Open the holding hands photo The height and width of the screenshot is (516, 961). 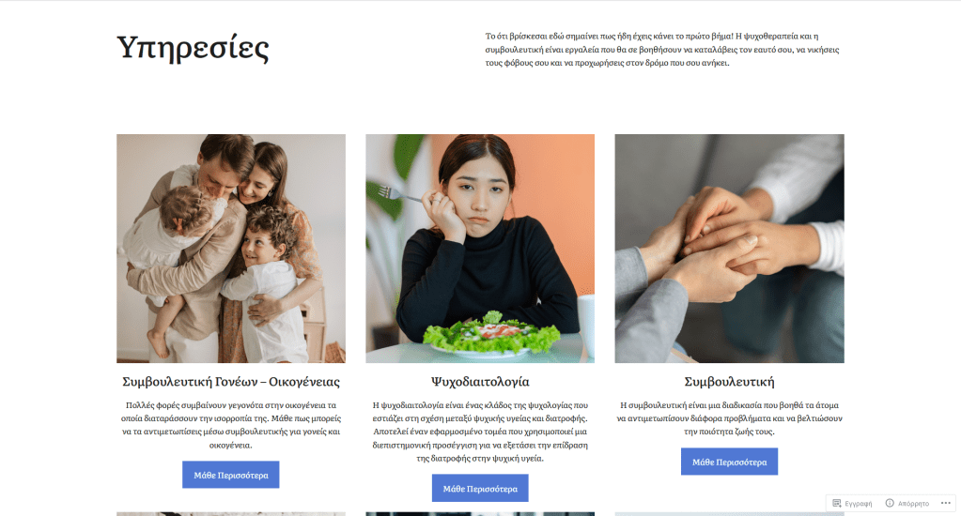tap(729, 249)
